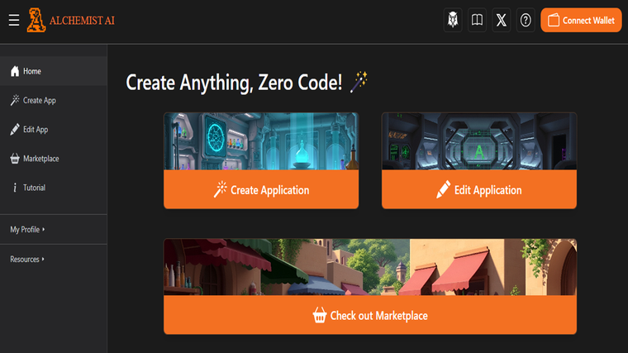This screenshot has height=353, width=628.
Task: Select Home in the sidebar
Action: point(32,71)
